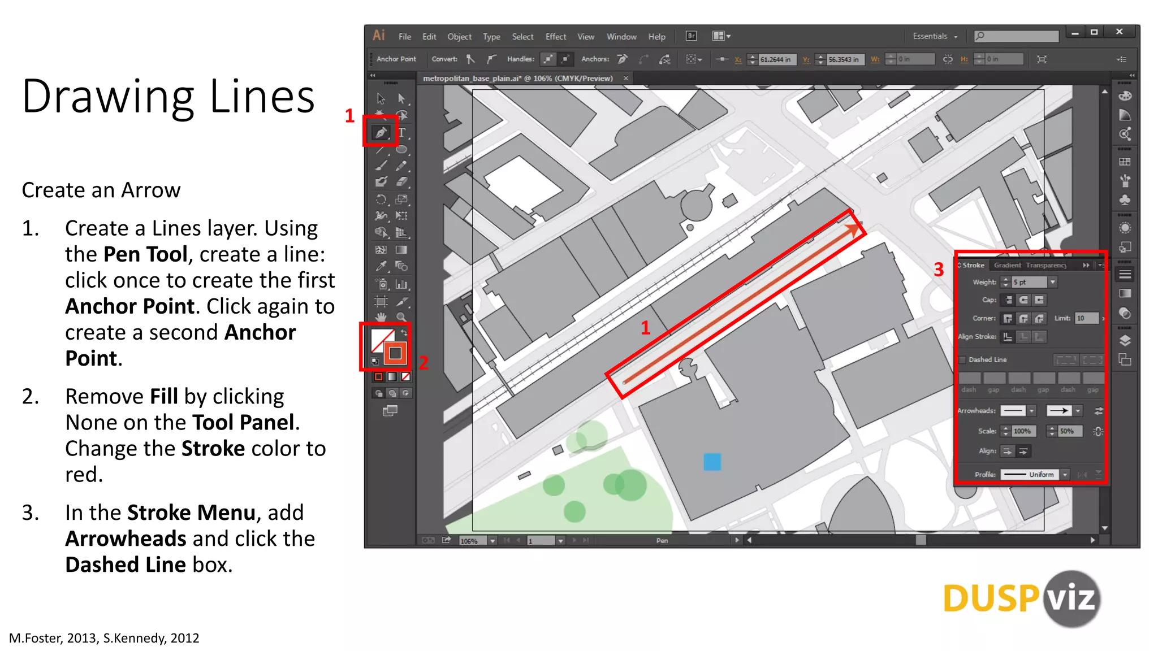
Task: Select the Ellipse shape tool
Action: tap(401, 150)
